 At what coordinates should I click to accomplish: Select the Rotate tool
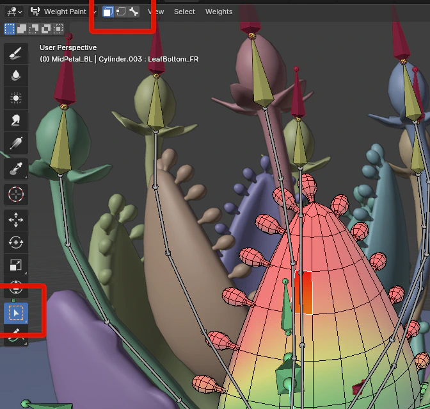(16, 242)
